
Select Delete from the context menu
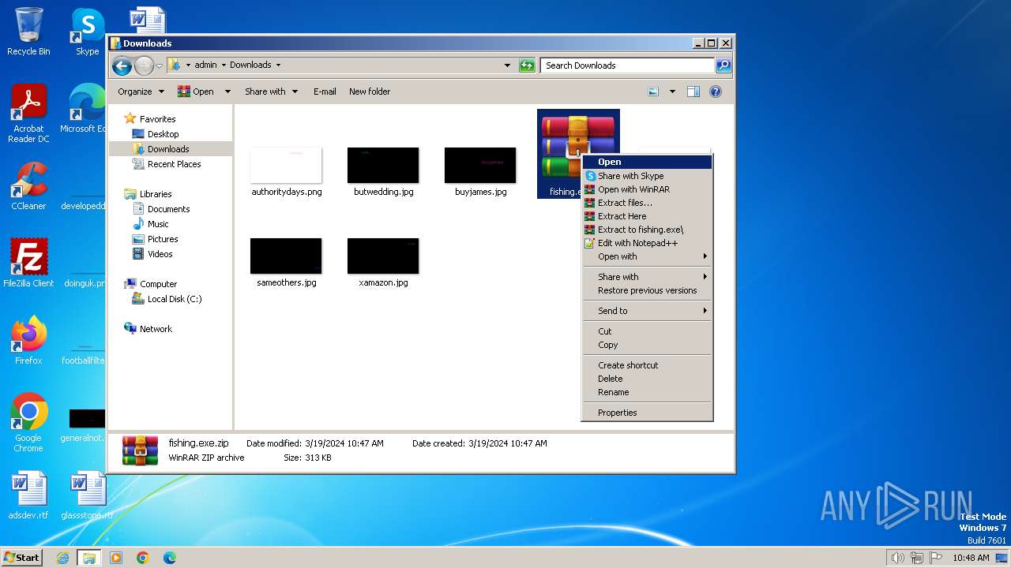coord(647,379)
